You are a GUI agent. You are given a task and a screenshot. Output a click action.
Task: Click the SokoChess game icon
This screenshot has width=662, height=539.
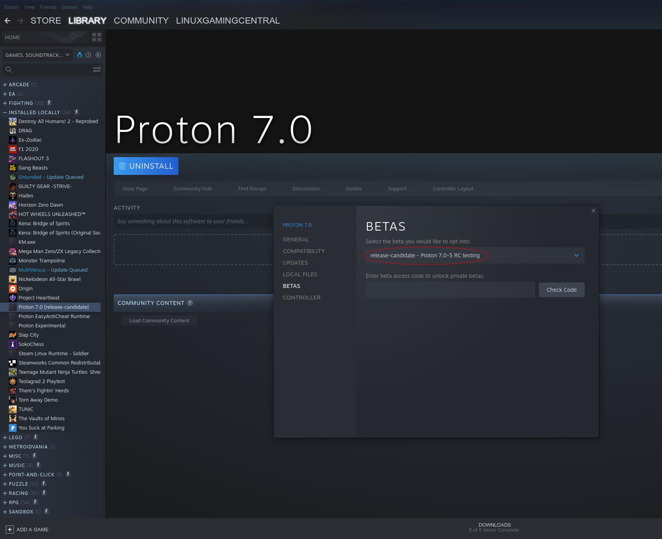pyautogui.click(x=13, y=344)
